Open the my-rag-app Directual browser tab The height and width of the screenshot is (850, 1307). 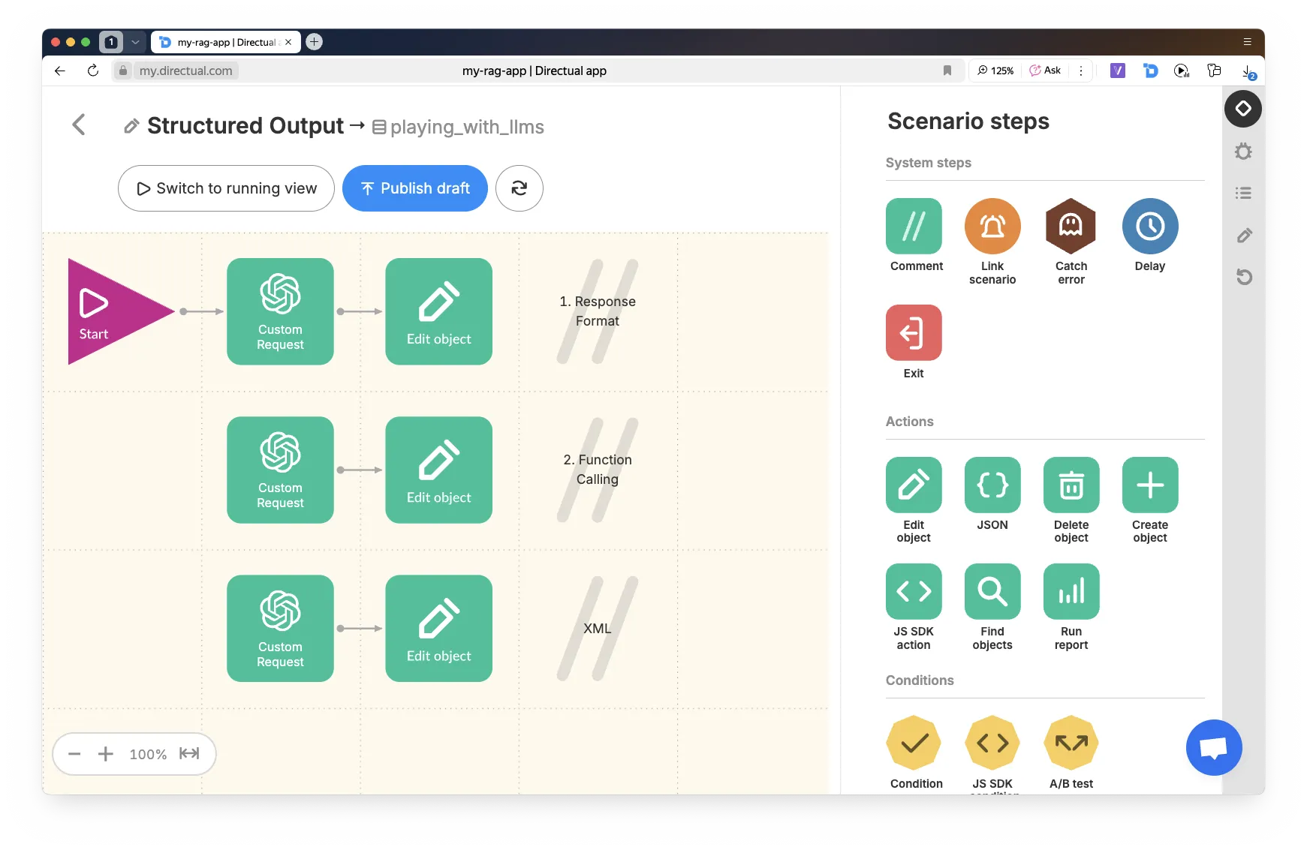tap(225, 42)
